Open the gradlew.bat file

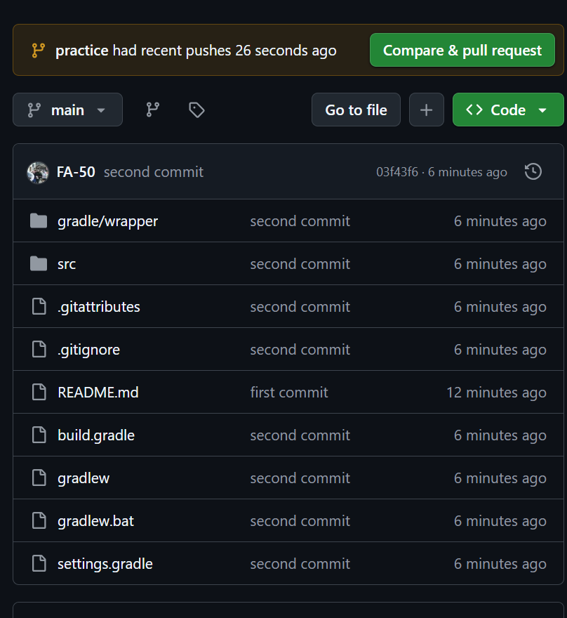95,521
